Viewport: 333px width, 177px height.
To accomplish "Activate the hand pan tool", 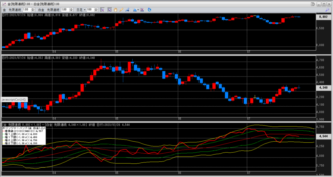I will click(115, 10).
